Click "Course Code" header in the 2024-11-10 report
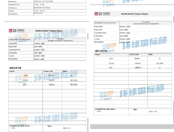 (134, 55)
